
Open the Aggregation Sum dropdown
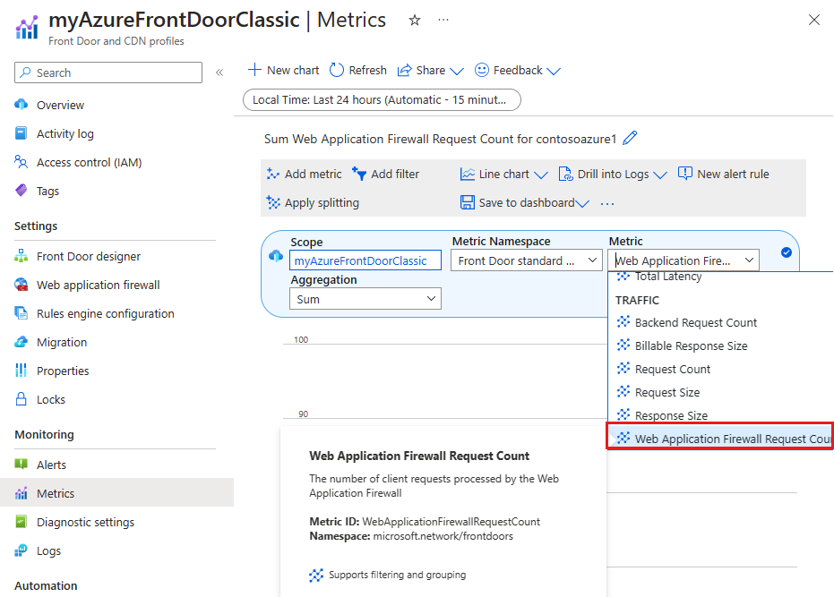pyautogui.click(x=365, y=299)
